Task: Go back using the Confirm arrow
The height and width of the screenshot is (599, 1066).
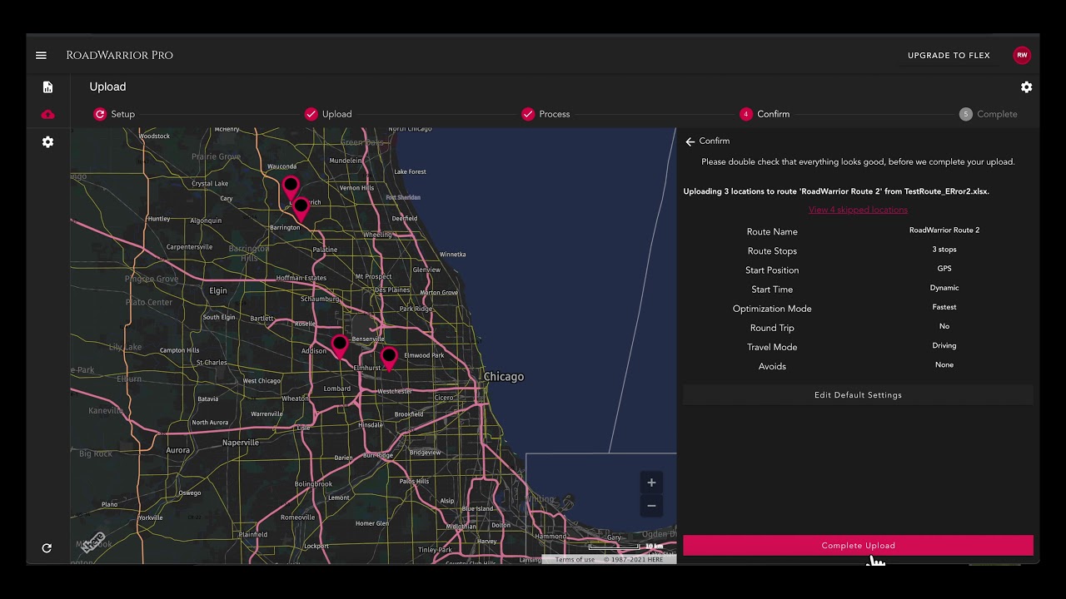Action: pyautogui.click(x=690, y=141)
